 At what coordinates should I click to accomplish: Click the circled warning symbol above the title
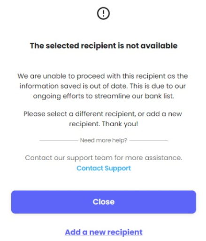tap(103, 13)
